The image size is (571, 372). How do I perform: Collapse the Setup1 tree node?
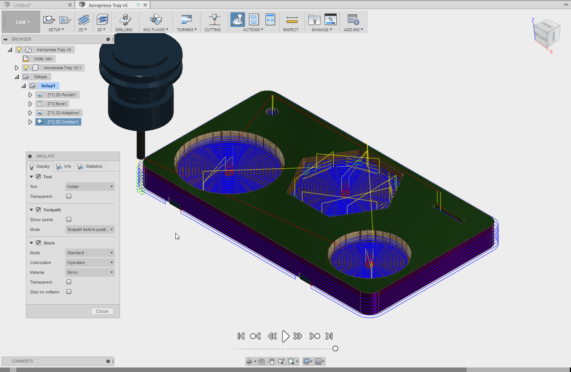tap(24, 86)
